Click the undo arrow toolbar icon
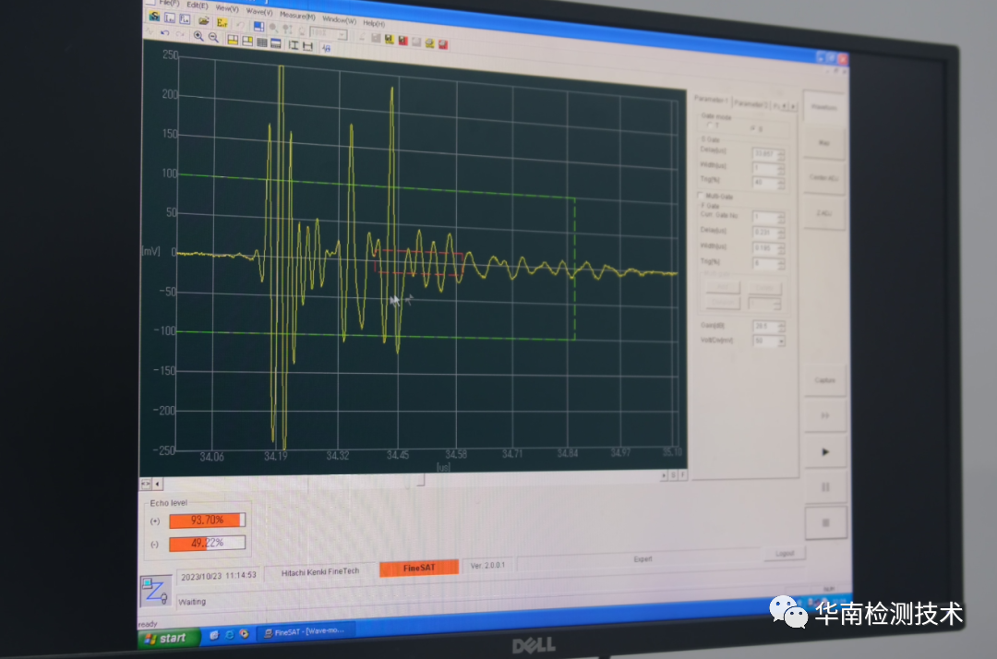The width and height of the screenshot is (997, 659). coord(165,33)
